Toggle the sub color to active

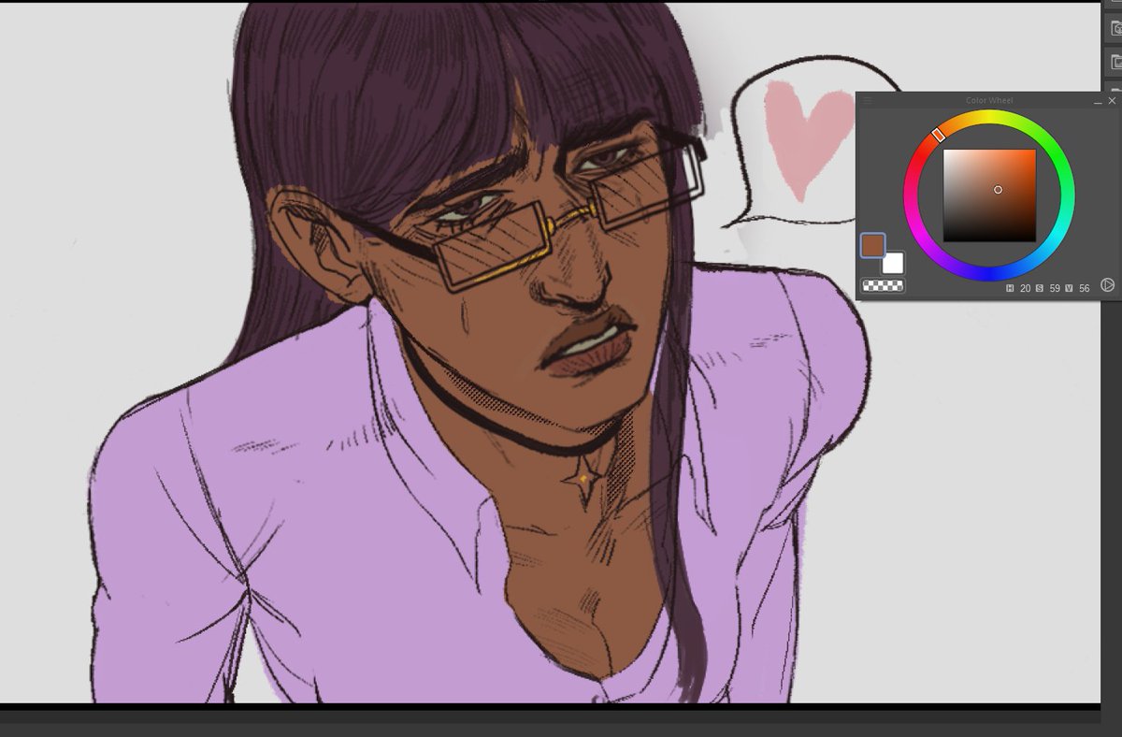(x=892, y=263)
